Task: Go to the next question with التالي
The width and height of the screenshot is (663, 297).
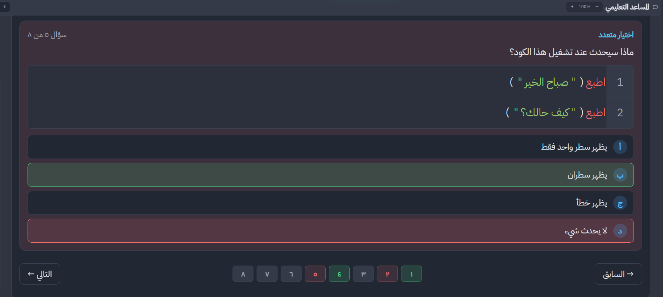Action: pos(40,274)
